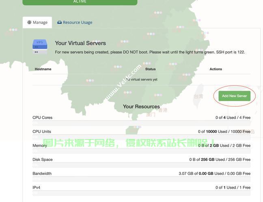Viewport: 263px width, 202px height.
Task: Click the Your Virtual Servers heading
Action: (x=80, y=43)
